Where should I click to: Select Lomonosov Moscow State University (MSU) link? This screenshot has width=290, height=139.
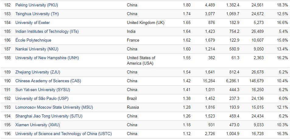pyautogui.click(x=54, y=107)
